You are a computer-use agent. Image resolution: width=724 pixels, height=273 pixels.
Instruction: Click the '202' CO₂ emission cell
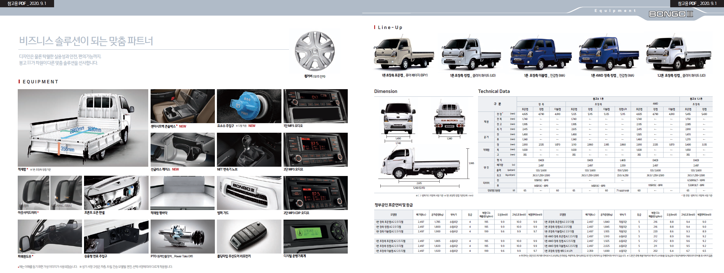click(x=655, y=251)
